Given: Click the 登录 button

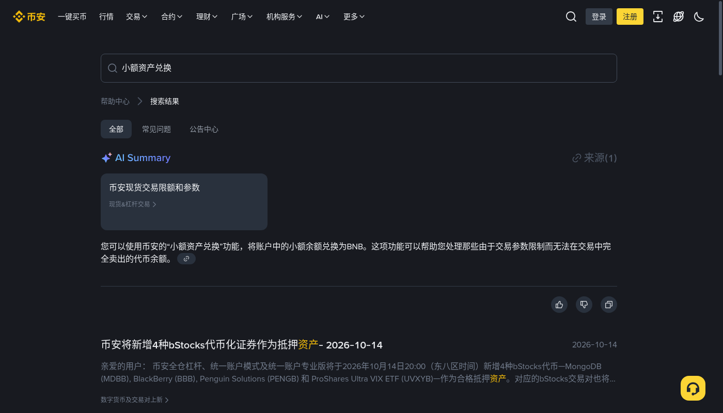Looking at the screenshot, I should (x=599, y=17).
